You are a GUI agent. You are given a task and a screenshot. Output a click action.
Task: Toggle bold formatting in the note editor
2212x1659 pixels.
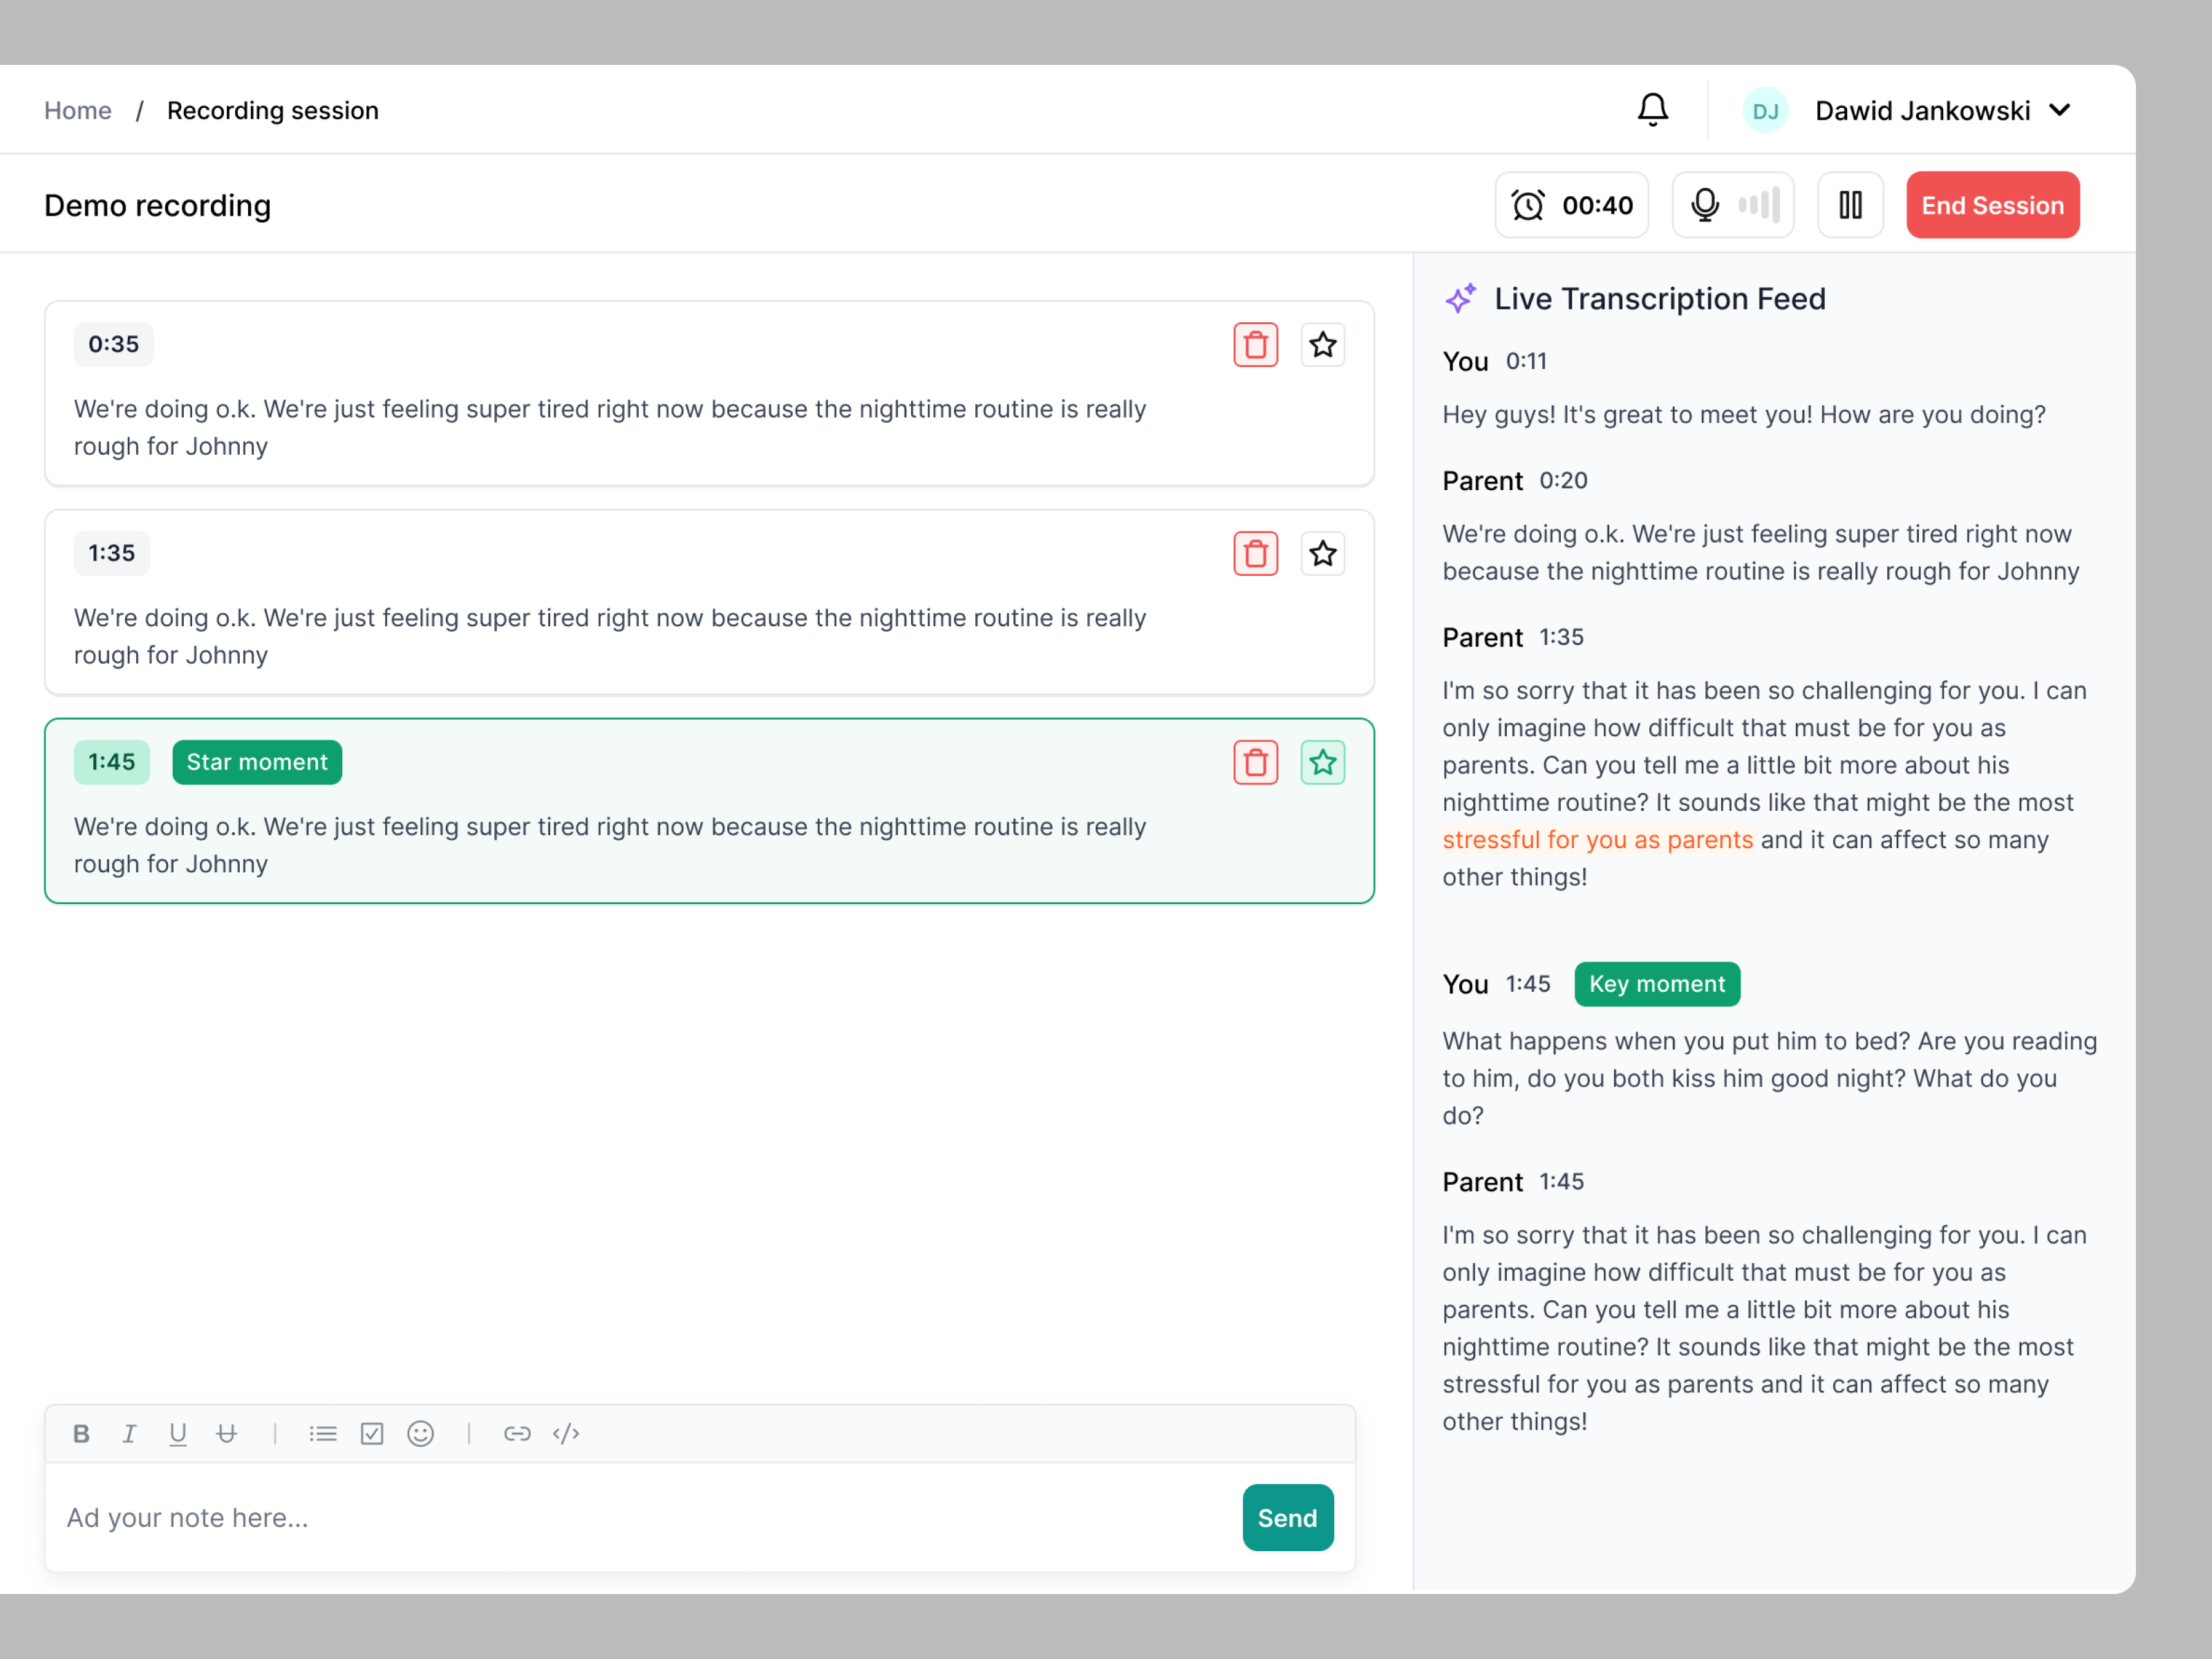(82, 1433)
